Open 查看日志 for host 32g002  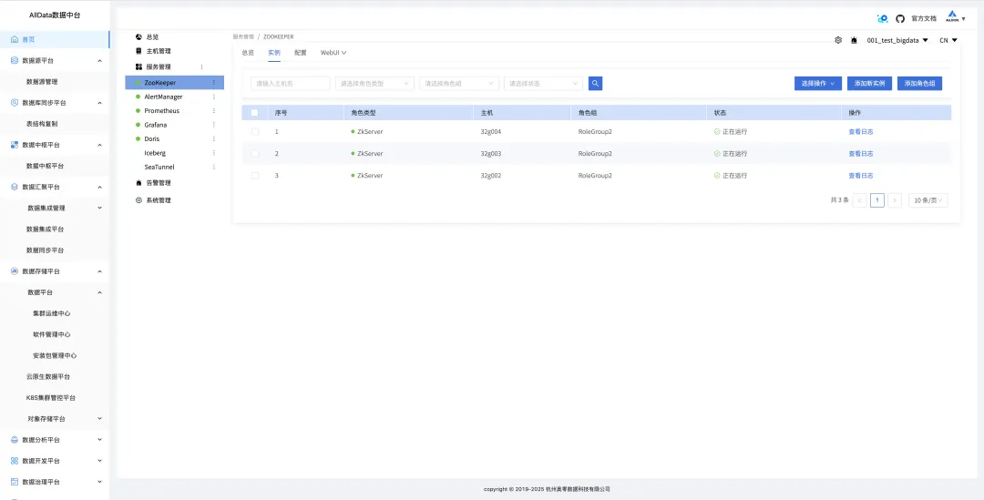[860, 176]
